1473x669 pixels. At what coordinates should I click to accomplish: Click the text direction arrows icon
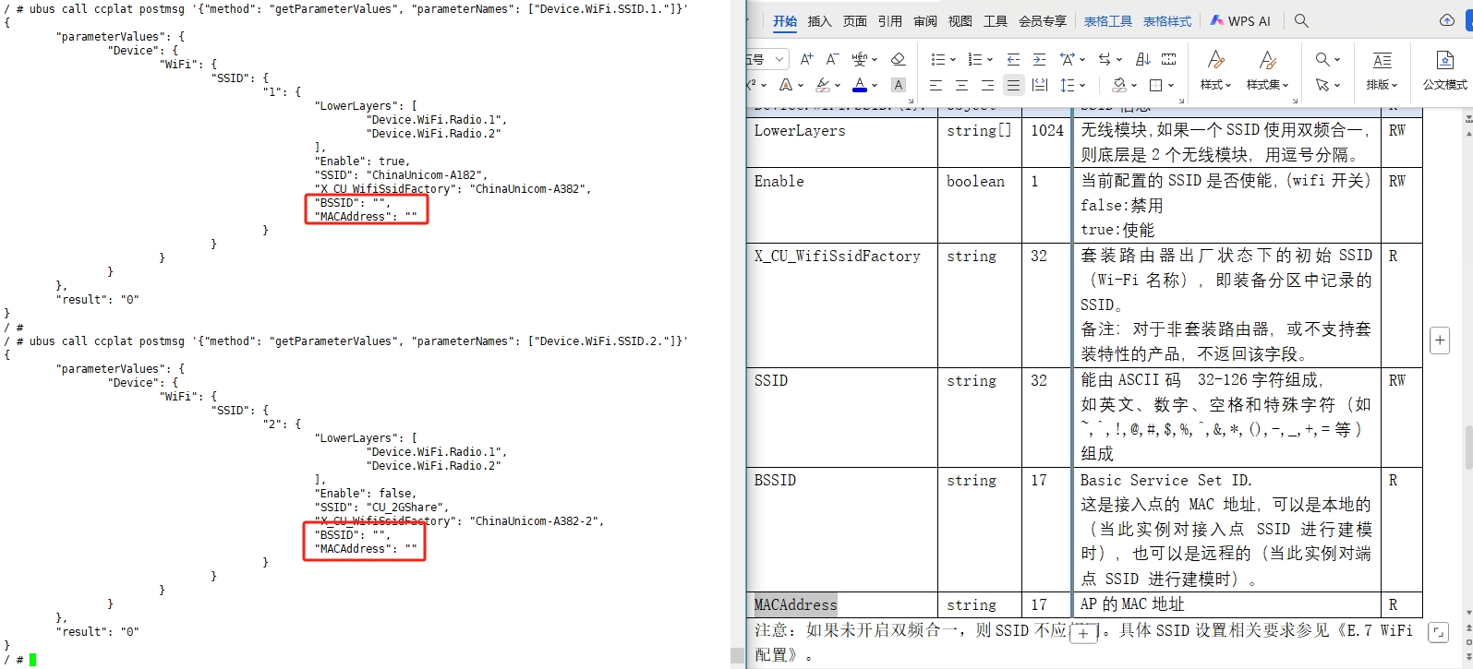tap(1104, 59)
